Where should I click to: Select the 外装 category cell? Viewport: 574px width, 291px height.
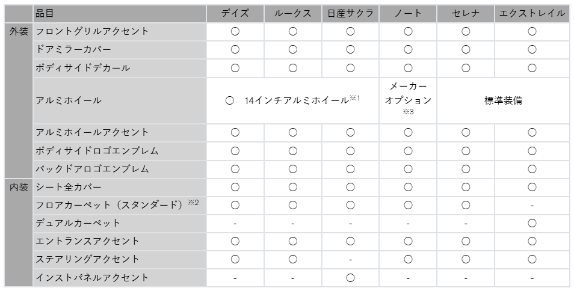pos(19,31)
